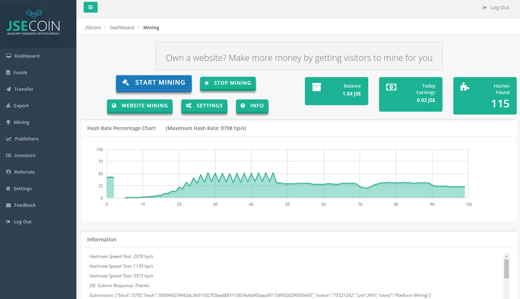The image size is (520, 299).
Task: Click the JSEcoin breadcrumb link
Action: 93,27
